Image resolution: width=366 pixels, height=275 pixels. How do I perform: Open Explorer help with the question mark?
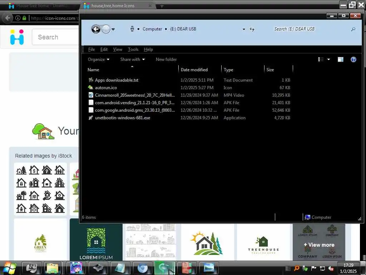pos(353,59)
